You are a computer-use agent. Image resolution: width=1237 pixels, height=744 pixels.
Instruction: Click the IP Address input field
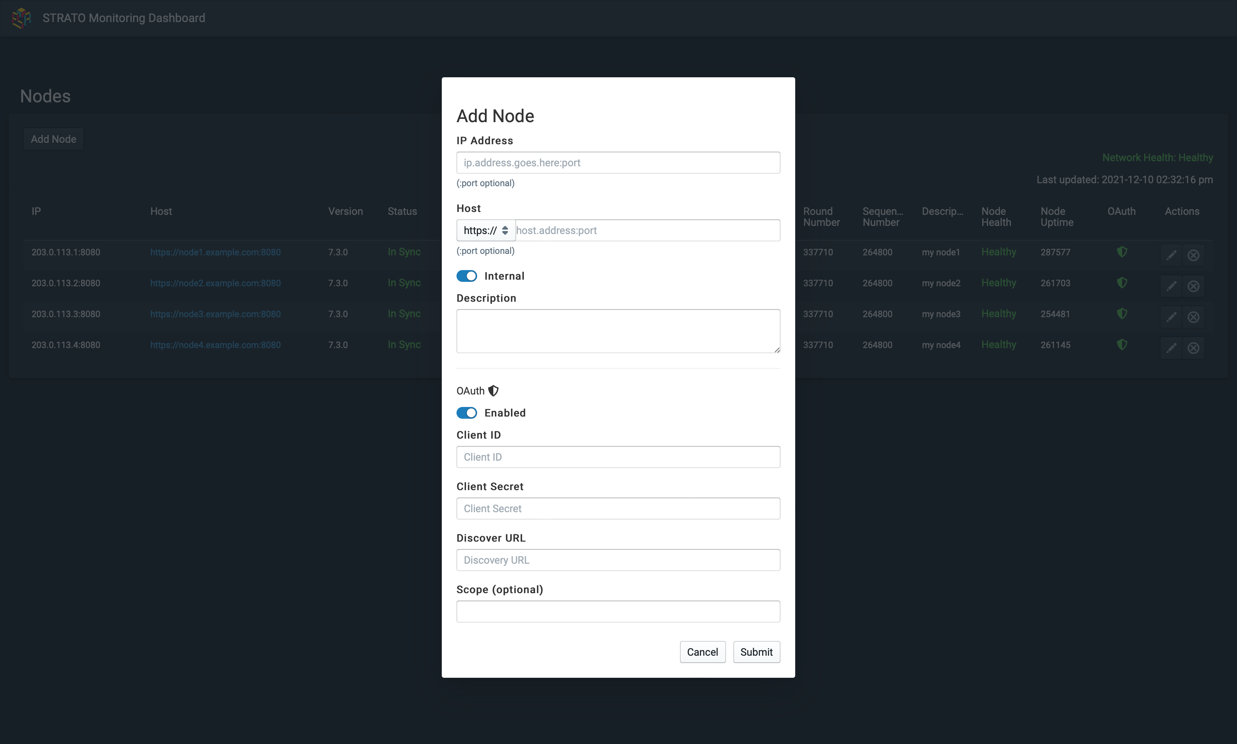[x=618, y=163]
